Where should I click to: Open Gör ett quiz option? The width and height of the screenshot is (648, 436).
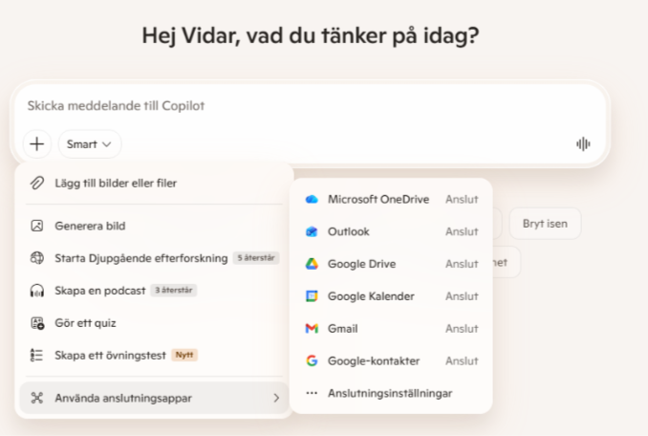pyautogui.click(x=85, y=323)
